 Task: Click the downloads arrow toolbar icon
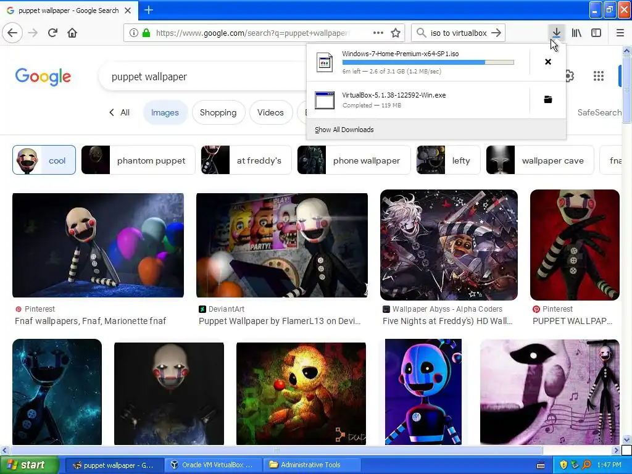coord(556,33)
